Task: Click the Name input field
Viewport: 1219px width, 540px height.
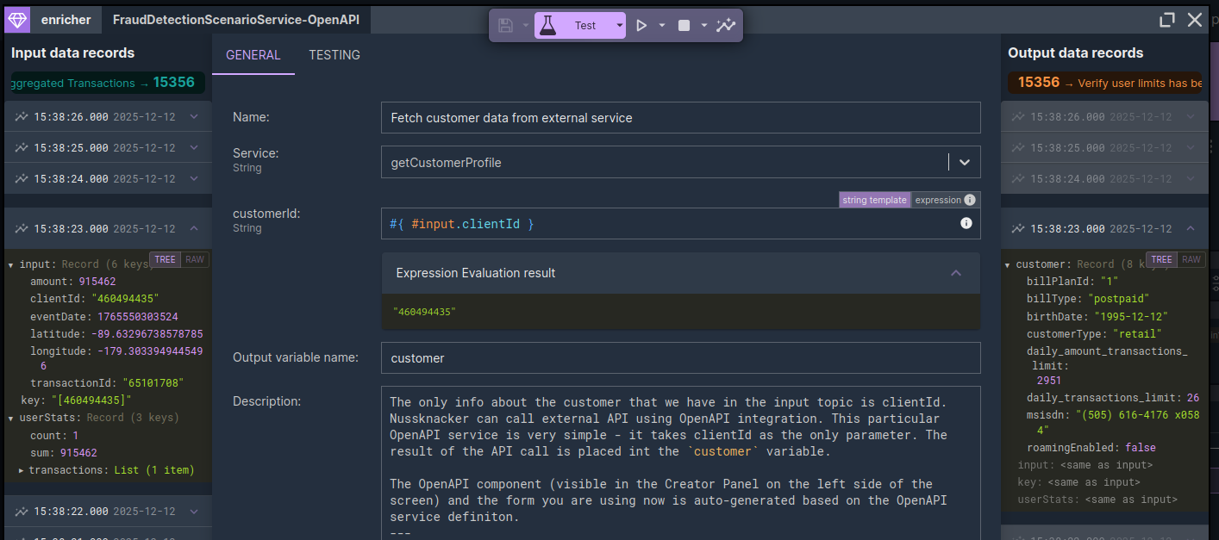Action: pos(680,118)
